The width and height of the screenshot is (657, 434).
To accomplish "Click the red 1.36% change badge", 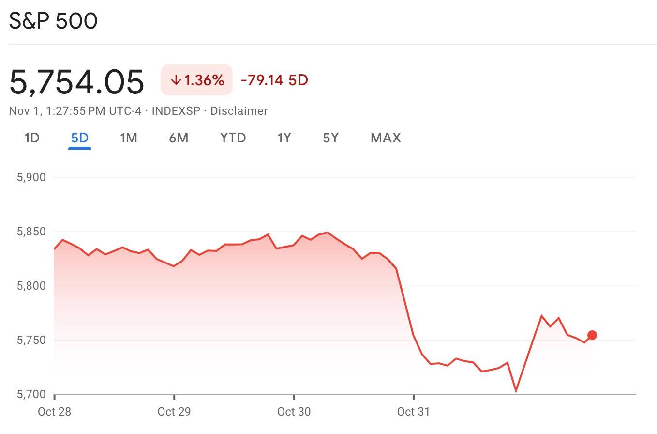I will click(x=196, y=80).
